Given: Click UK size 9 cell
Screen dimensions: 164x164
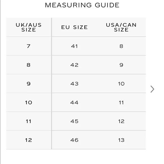Looking at the screenshot, I should tap(29, 84).
